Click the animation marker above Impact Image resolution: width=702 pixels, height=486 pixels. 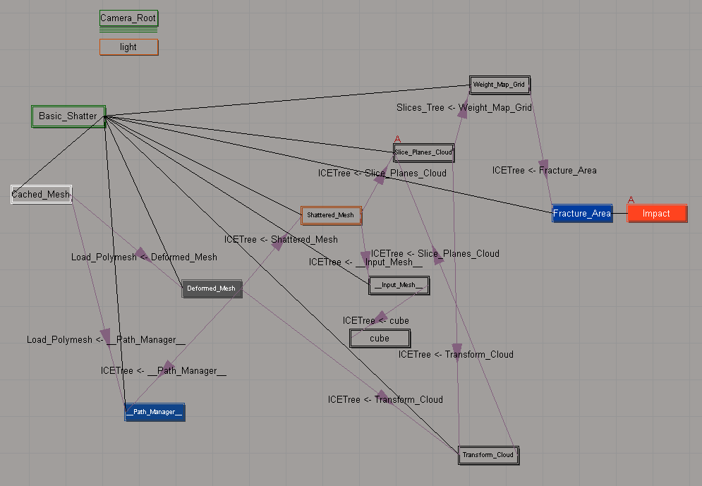coord(631,200)
